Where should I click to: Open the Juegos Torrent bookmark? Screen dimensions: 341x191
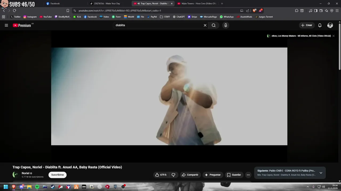(x=264, y=17)
